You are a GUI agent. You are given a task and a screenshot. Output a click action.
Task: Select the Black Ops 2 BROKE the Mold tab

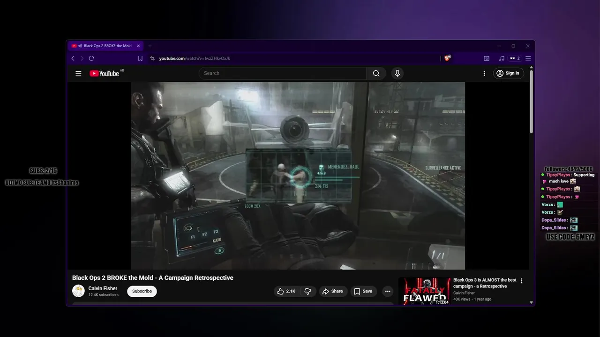(x=105, y=46)
